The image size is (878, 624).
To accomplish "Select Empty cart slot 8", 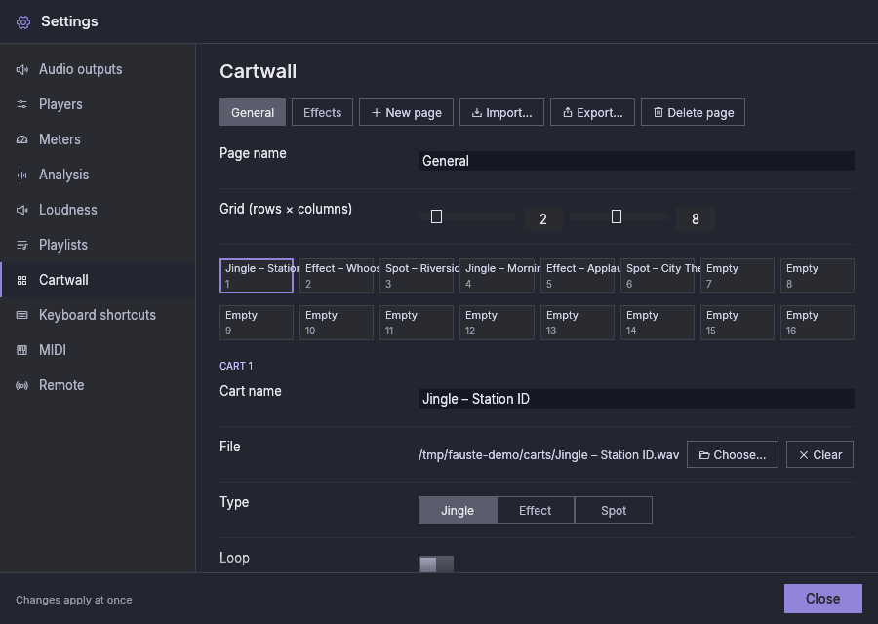I will pos(818,276).
